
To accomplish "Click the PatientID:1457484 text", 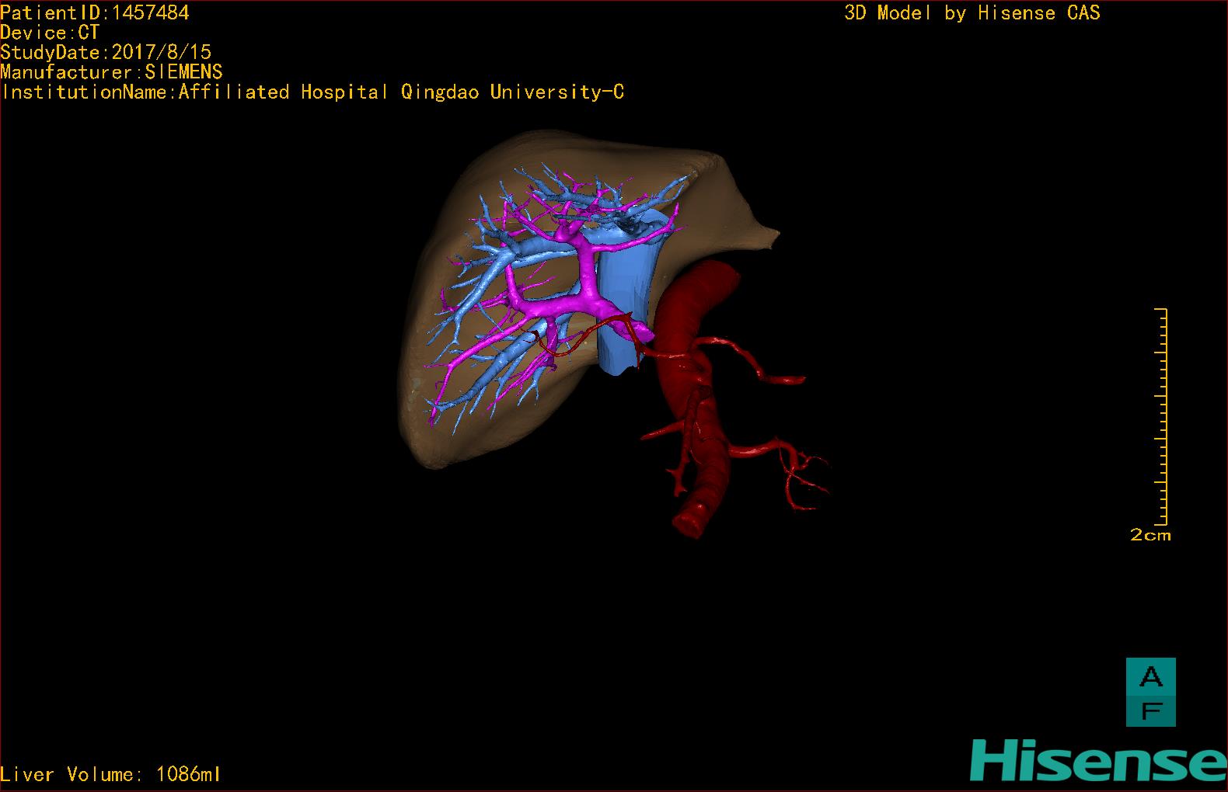I will coord(95,12).
